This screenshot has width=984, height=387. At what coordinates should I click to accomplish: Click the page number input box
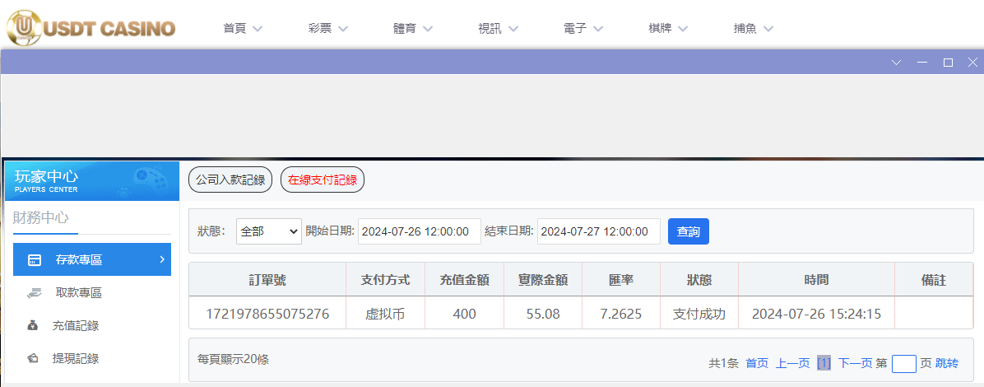[903, 363]
